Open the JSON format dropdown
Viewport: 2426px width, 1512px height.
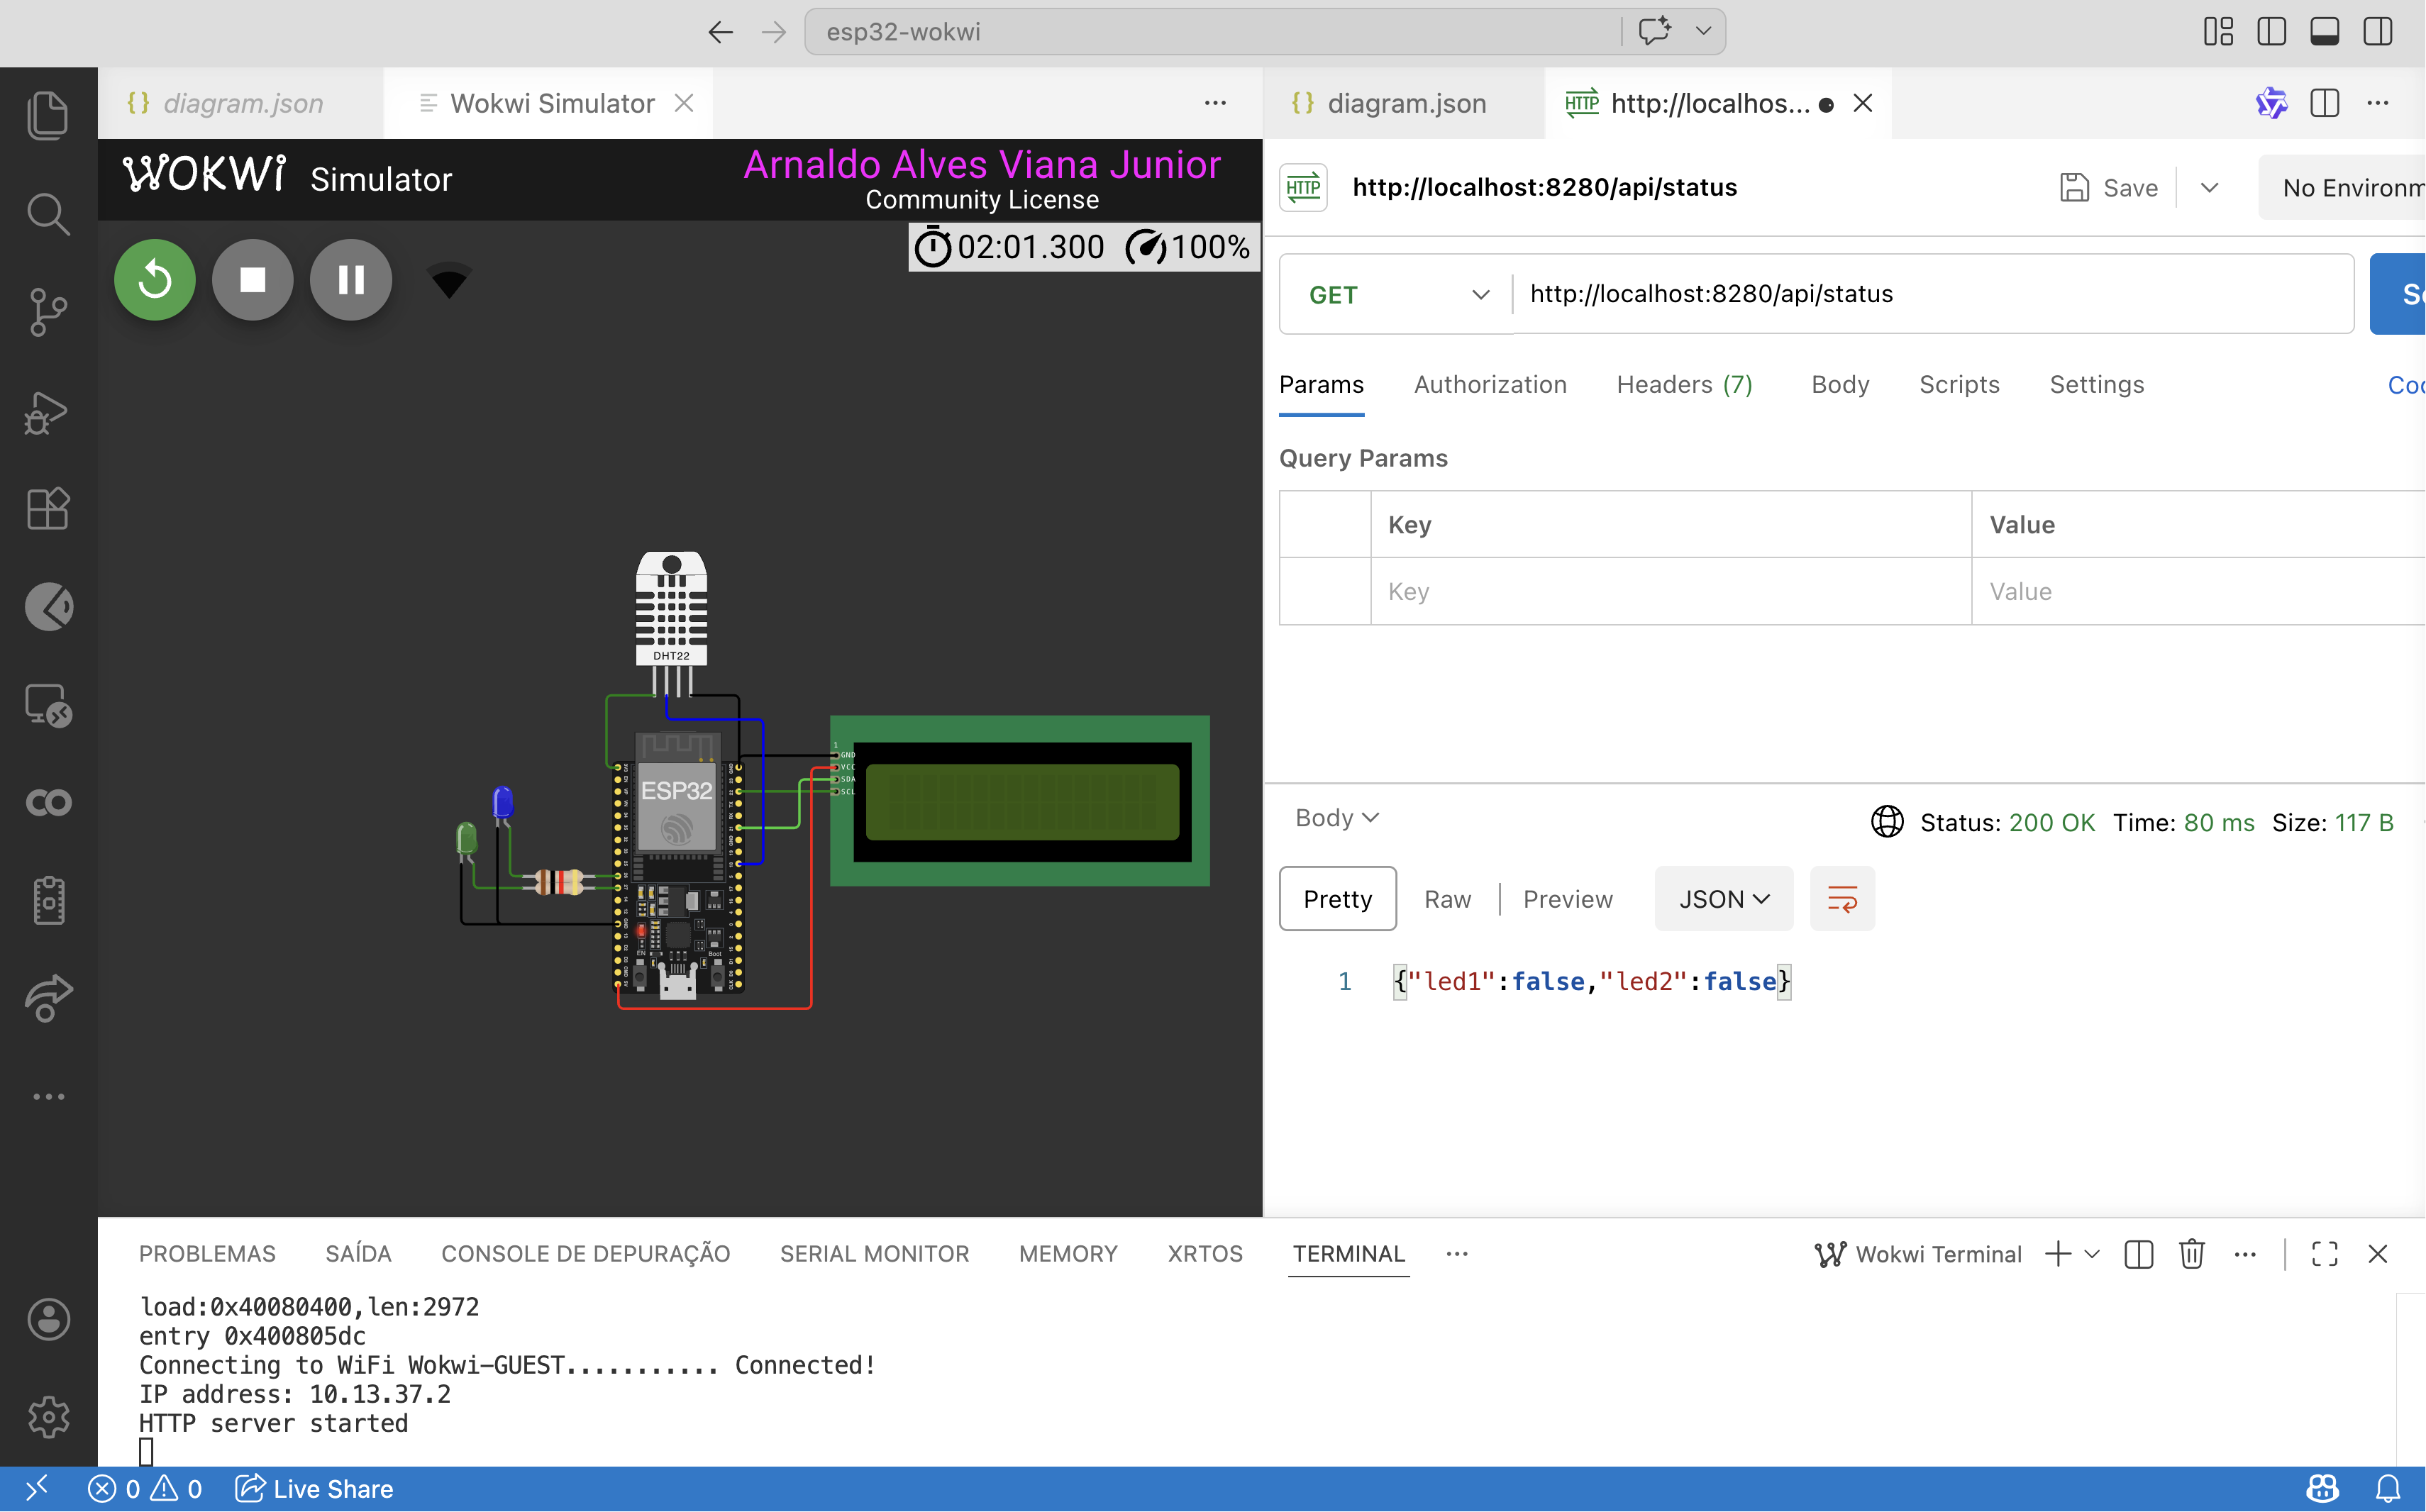1723,899
